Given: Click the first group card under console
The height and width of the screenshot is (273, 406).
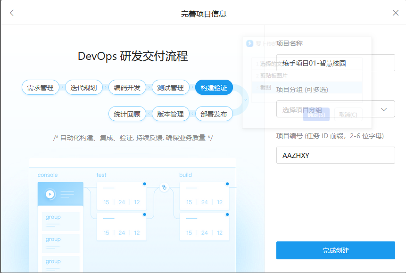Looking at the screenshot, I should (x=60, y=221).
